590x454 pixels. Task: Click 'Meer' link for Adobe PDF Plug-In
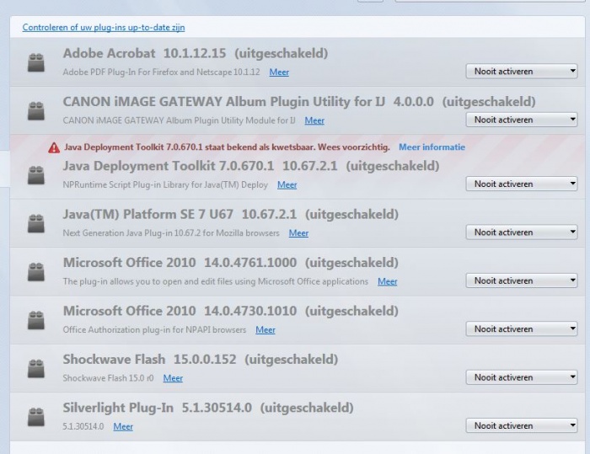(279, 72)
